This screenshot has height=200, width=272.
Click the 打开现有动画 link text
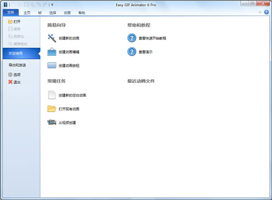[69, 109]
